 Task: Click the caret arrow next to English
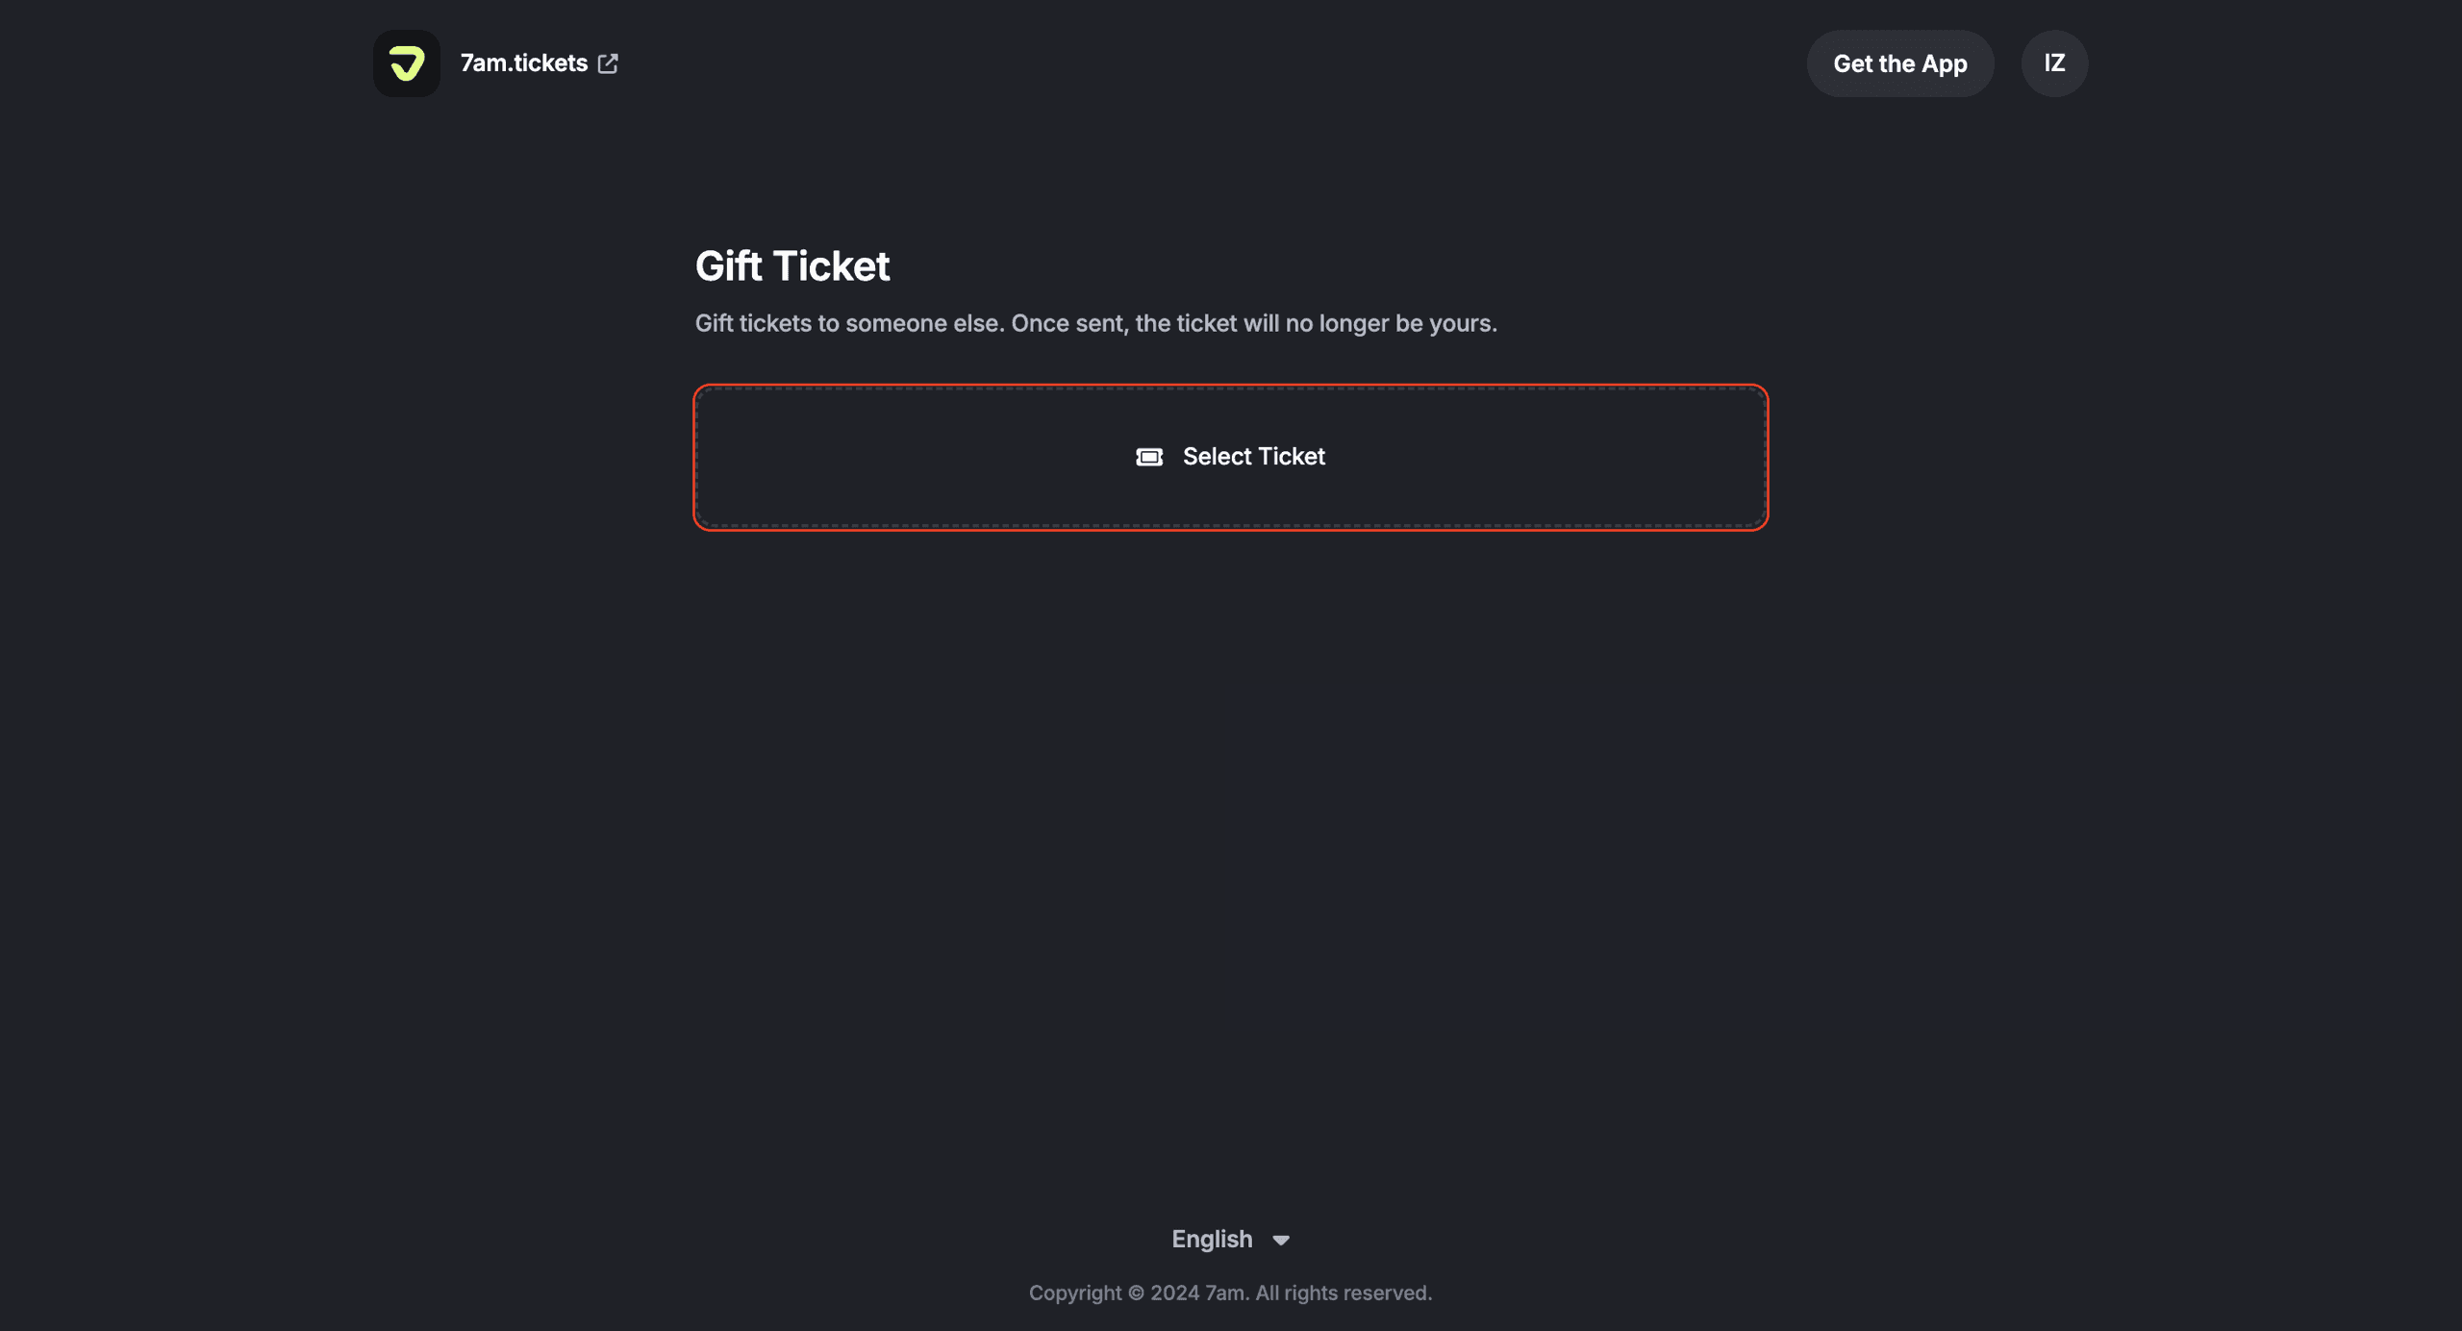[1281, 1241]
